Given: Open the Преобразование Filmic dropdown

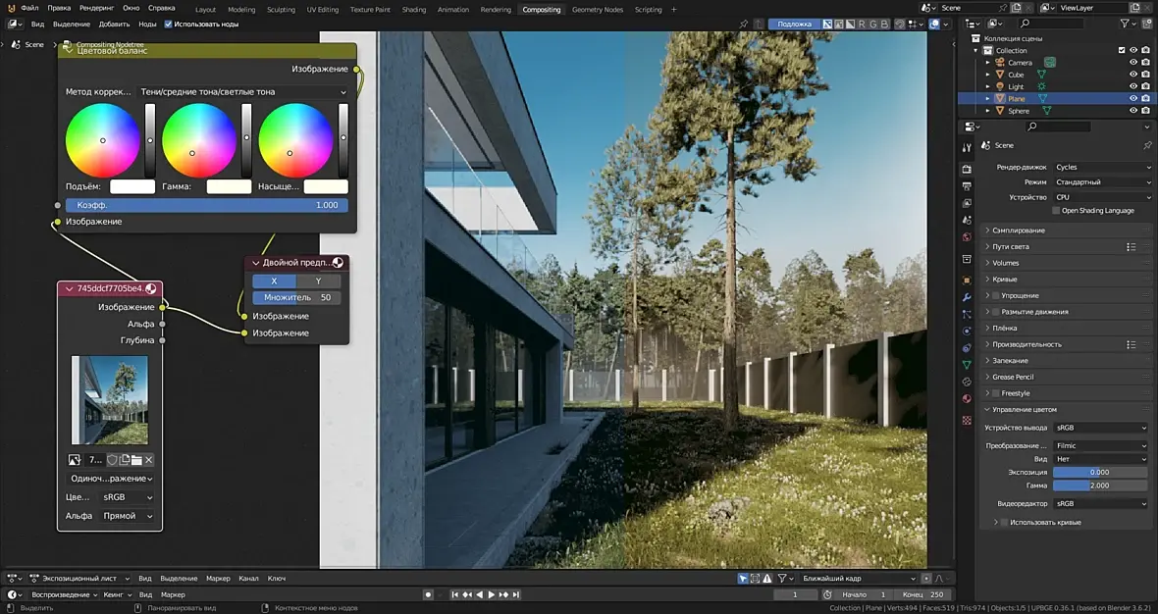Looking at the screenshot, I should pos(1099,445).
